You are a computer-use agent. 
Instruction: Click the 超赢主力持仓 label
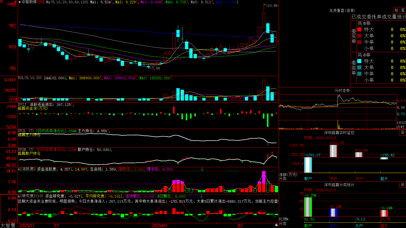[29, 135]
